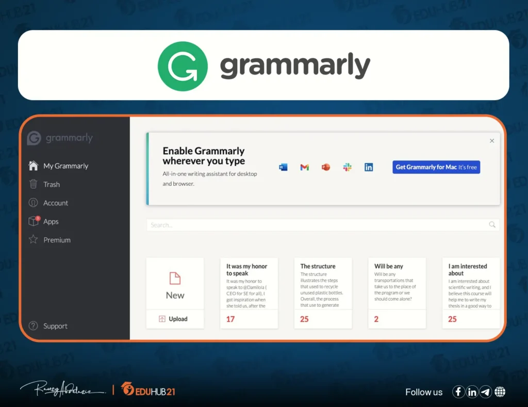Go to Trash in the sidebar
The height and width of the screenshot is (407, 528).
coord(51,185)
